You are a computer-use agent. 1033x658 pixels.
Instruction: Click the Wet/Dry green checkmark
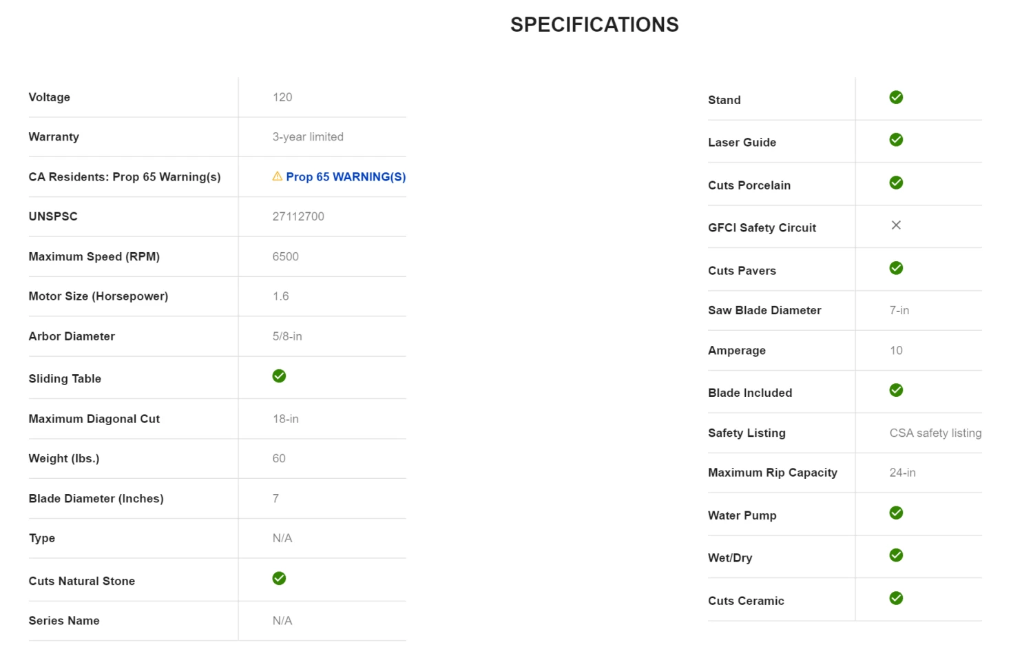[896, 556]
